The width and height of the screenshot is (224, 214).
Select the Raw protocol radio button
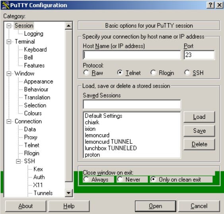coord(86,73)
